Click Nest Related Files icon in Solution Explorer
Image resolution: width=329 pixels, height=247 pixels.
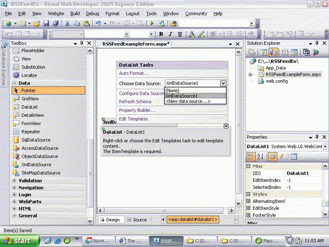(x=273, y=52)
